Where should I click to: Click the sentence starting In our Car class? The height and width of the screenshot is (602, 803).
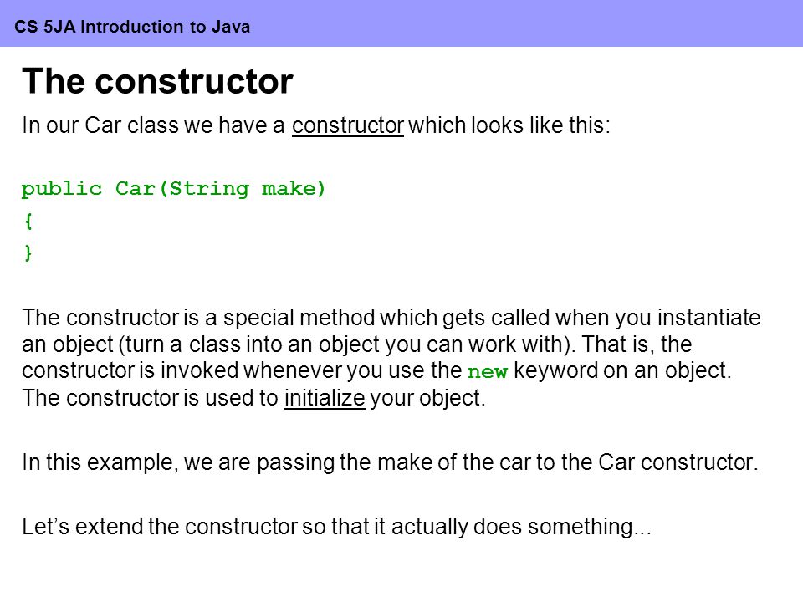(x=316, y=125)
